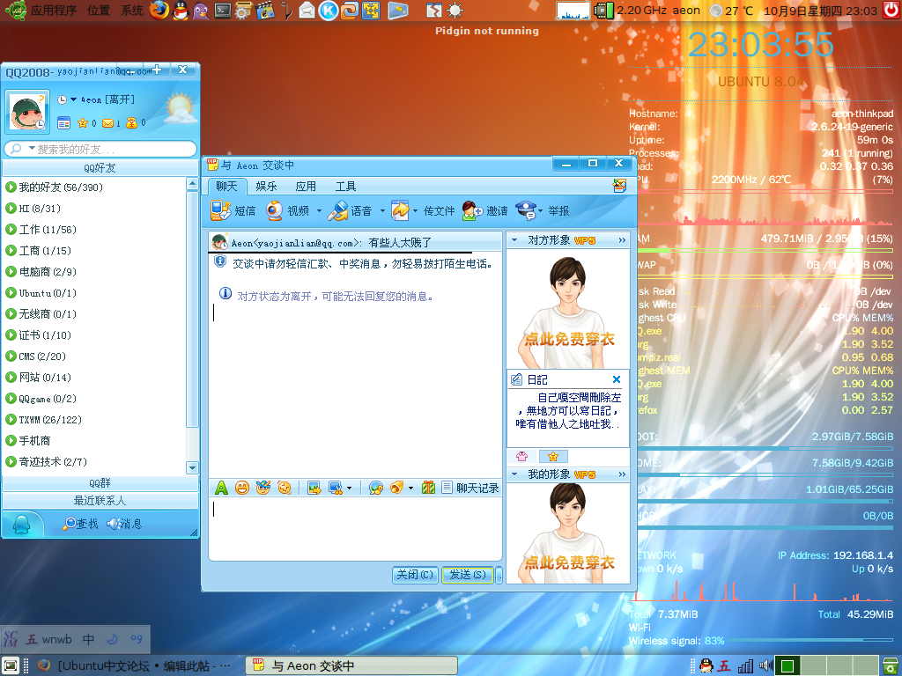Toggle the moon half-width mode in input bar
902x676 pixels.
(113, 639)
